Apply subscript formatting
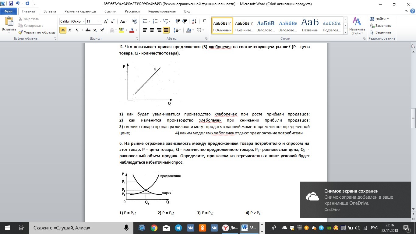This screenshot has height=234, width=416. (x=95, y=30)
